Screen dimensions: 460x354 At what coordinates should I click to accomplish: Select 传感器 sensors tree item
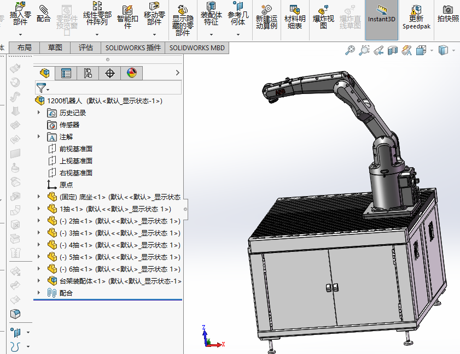point(63,125)
